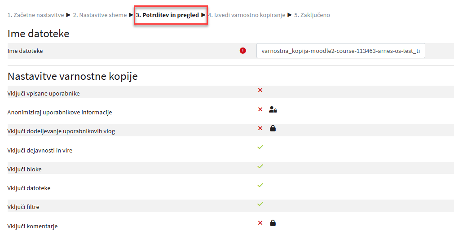The width and height of the screenshot is (454, 235).
Task: Click red X next to Anonimiziraj uporabnikove informacije
Action: pos(260,109)
